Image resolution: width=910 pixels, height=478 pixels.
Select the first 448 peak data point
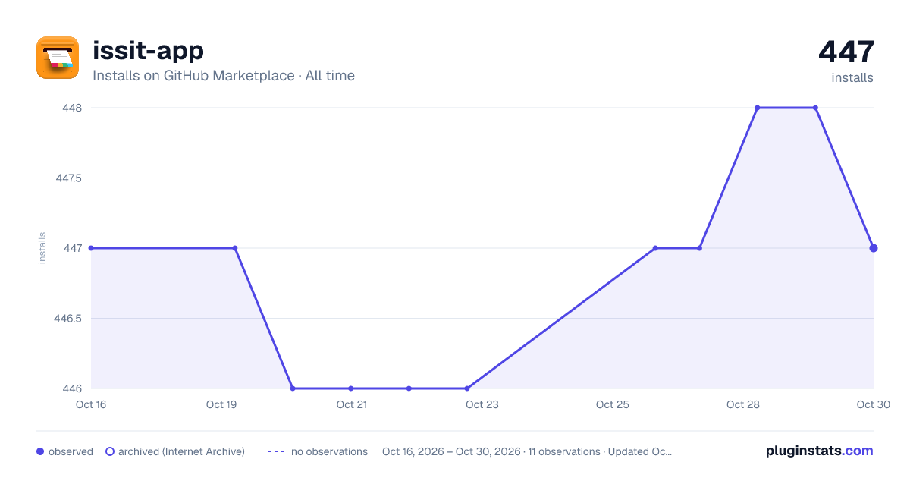tap(757, 108)
